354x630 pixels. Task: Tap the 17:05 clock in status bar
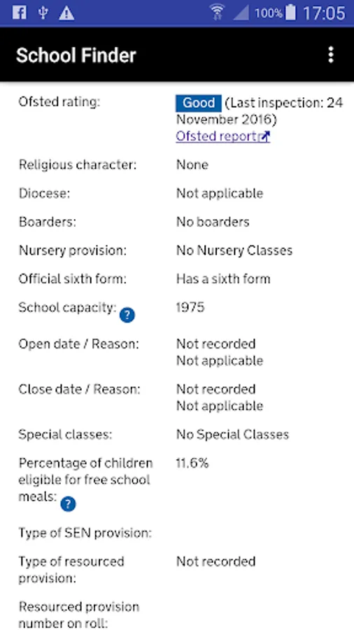[324, 13]
